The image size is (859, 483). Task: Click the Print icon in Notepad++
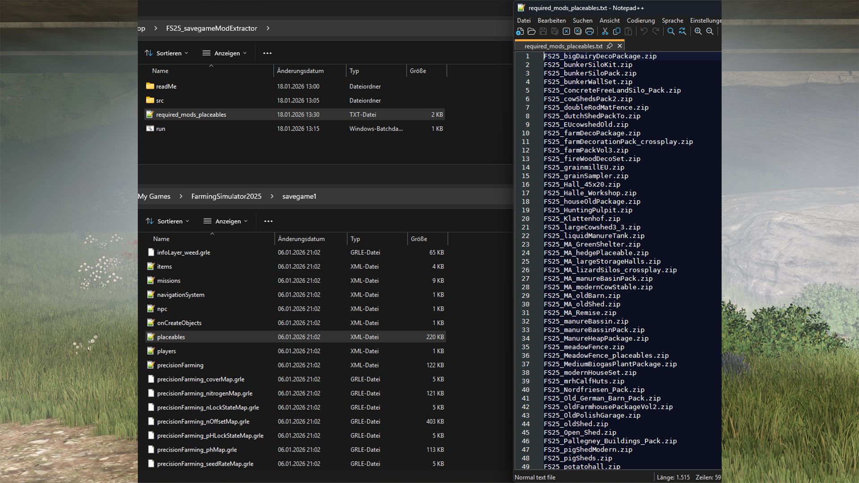coord(590,31)
